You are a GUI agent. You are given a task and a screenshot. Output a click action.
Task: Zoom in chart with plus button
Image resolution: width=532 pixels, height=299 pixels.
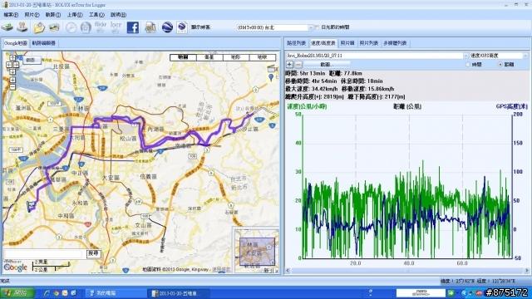click(x=289, y=65)
